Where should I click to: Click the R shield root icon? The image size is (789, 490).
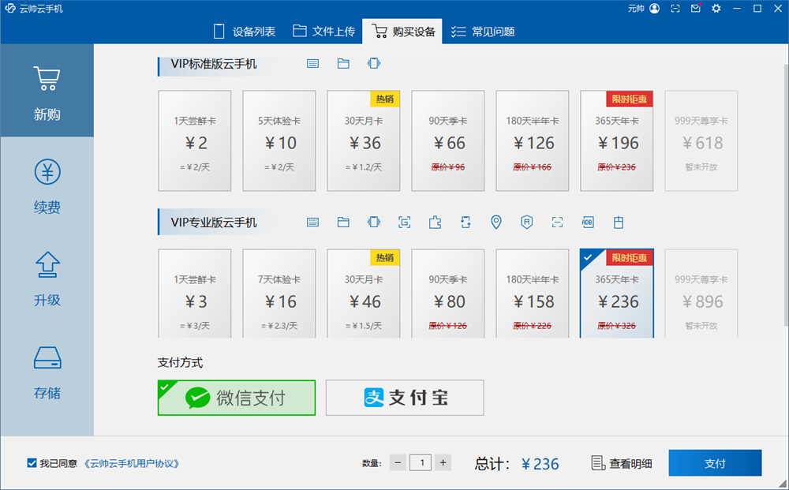[526, 222]
